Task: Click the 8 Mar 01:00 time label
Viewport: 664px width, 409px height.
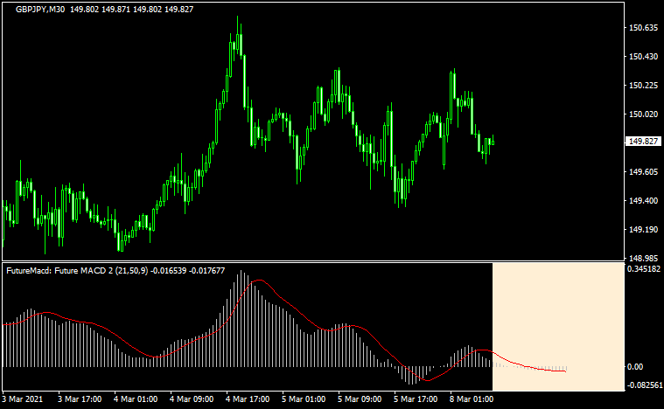Action: tap(472, 400)
